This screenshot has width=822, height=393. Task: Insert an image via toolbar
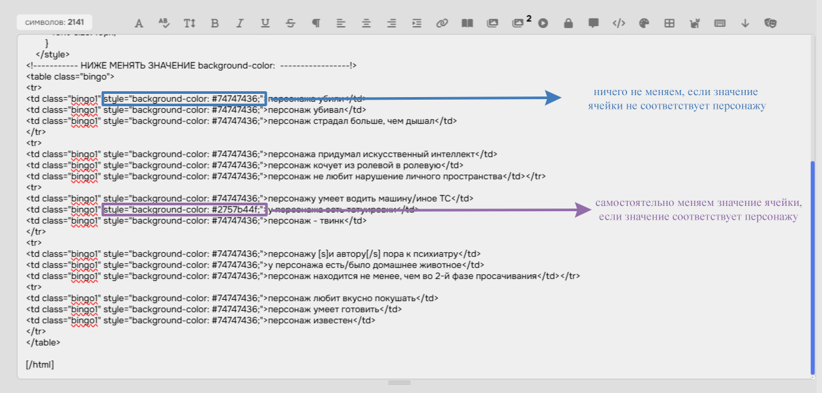coord(493,23)
